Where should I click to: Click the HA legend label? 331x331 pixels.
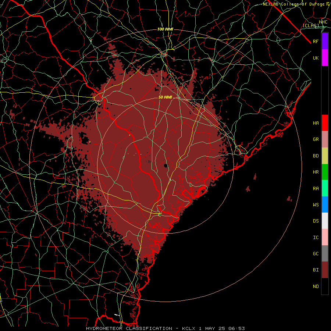point(316,123)
